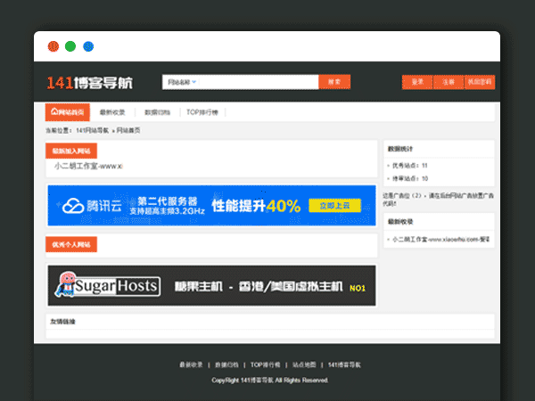Open the 网站名称 search type dropdown
Screen dimensions: 535x401
[180, 82]
